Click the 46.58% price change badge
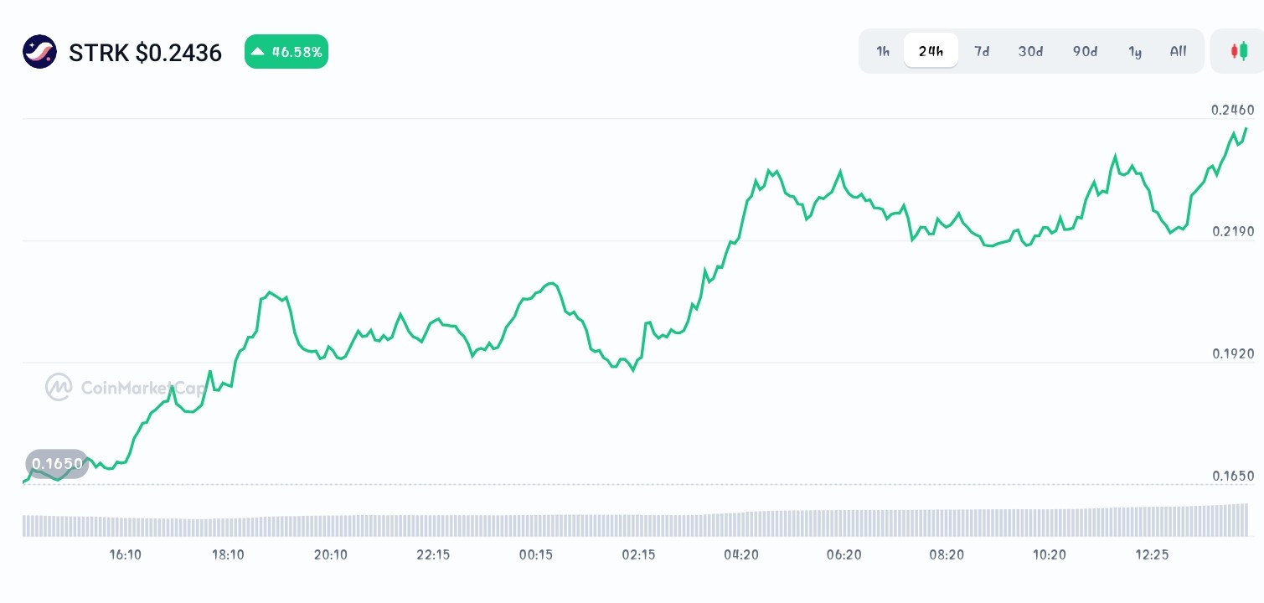The height and width of the screenshot is (603, 1264). click(286, 52)
